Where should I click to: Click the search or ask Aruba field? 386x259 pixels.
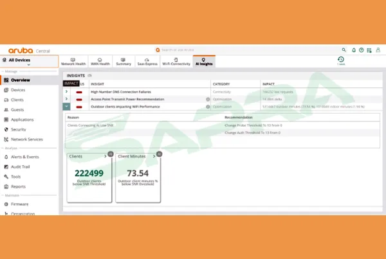click(x=187, y=49)
